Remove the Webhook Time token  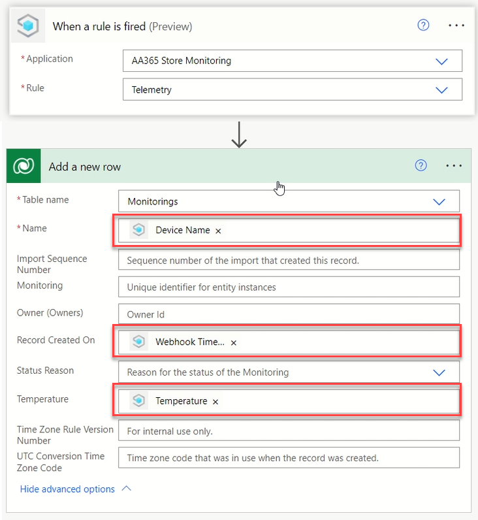pyautogui.click(x=234, y=342)
